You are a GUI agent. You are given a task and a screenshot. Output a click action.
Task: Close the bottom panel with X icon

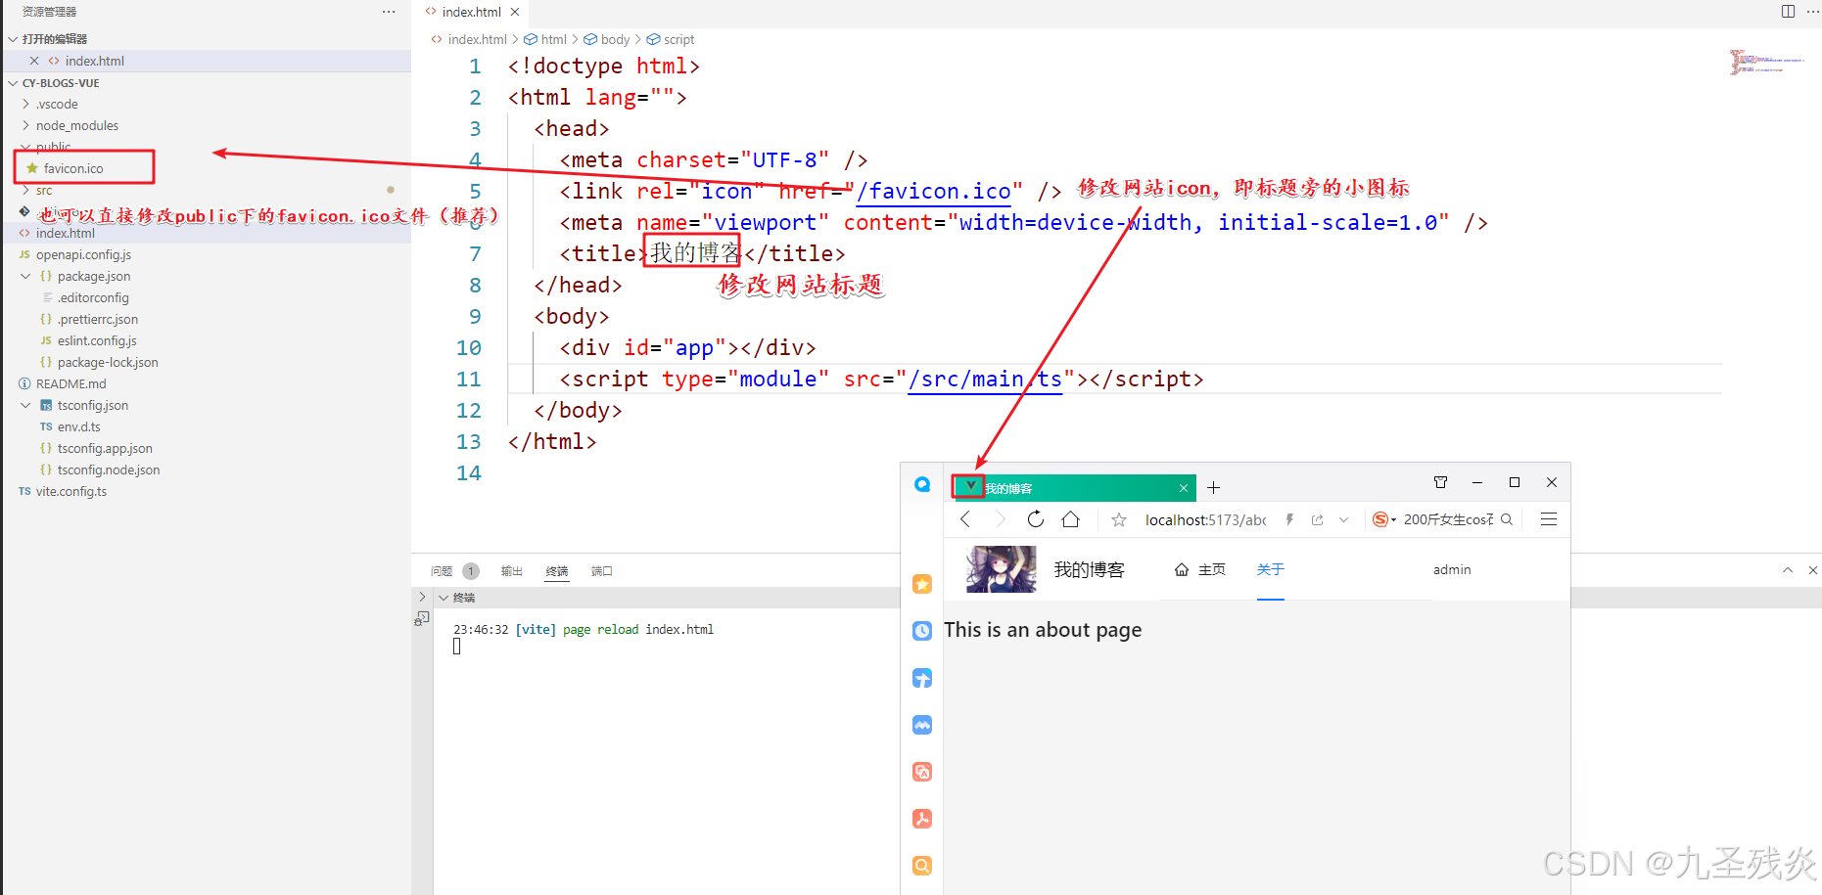(x=1813, y=570)
